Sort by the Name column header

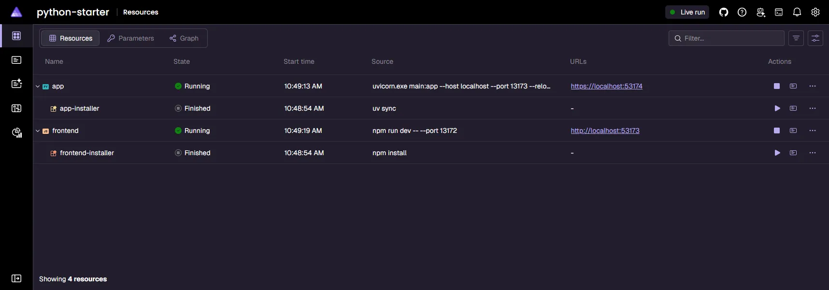[x=54, y=61]
